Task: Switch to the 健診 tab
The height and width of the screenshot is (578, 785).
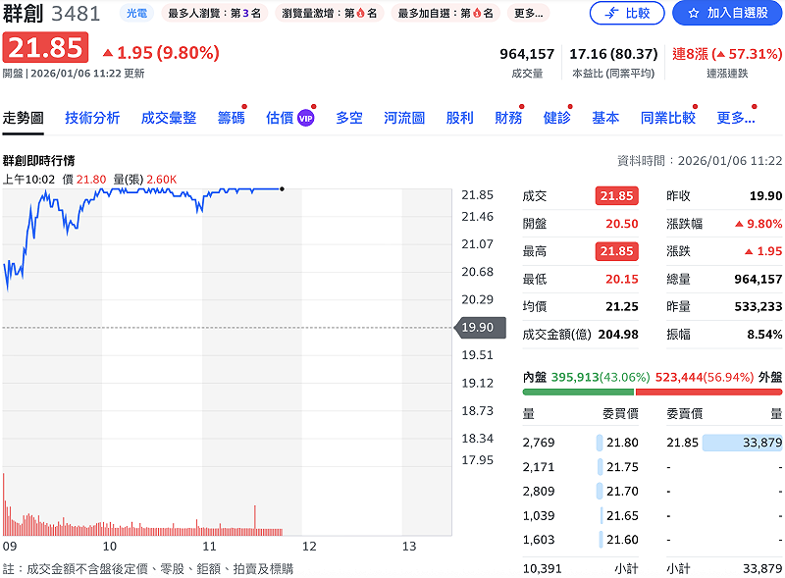Action: (559, 115)
